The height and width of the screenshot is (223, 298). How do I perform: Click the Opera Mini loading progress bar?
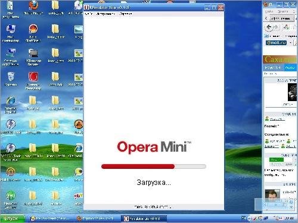[154, 167]
